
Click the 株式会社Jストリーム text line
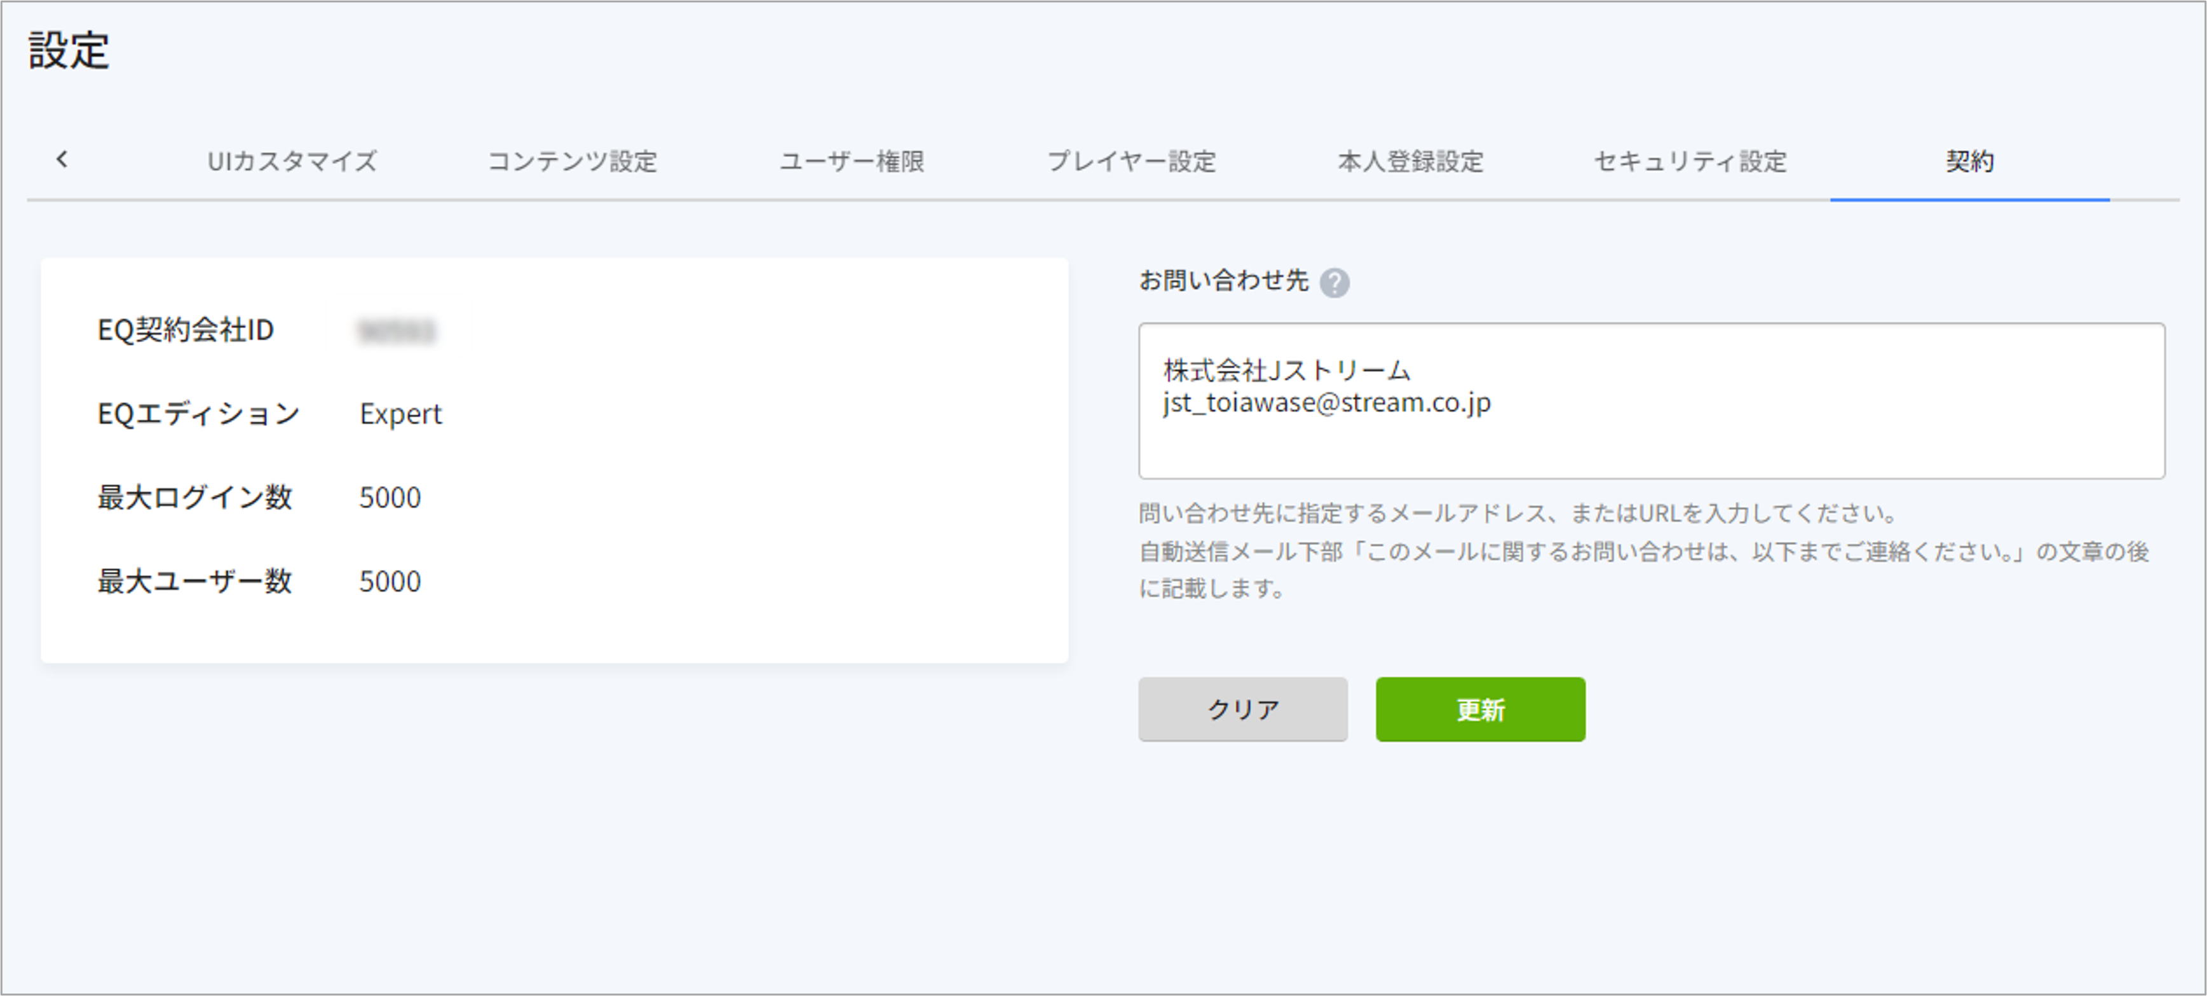1287,371
